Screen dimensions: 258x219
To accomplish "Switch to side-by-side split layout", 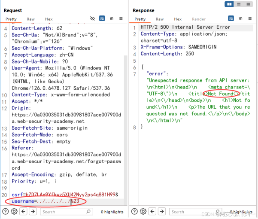I will click(x=230, y=4).
